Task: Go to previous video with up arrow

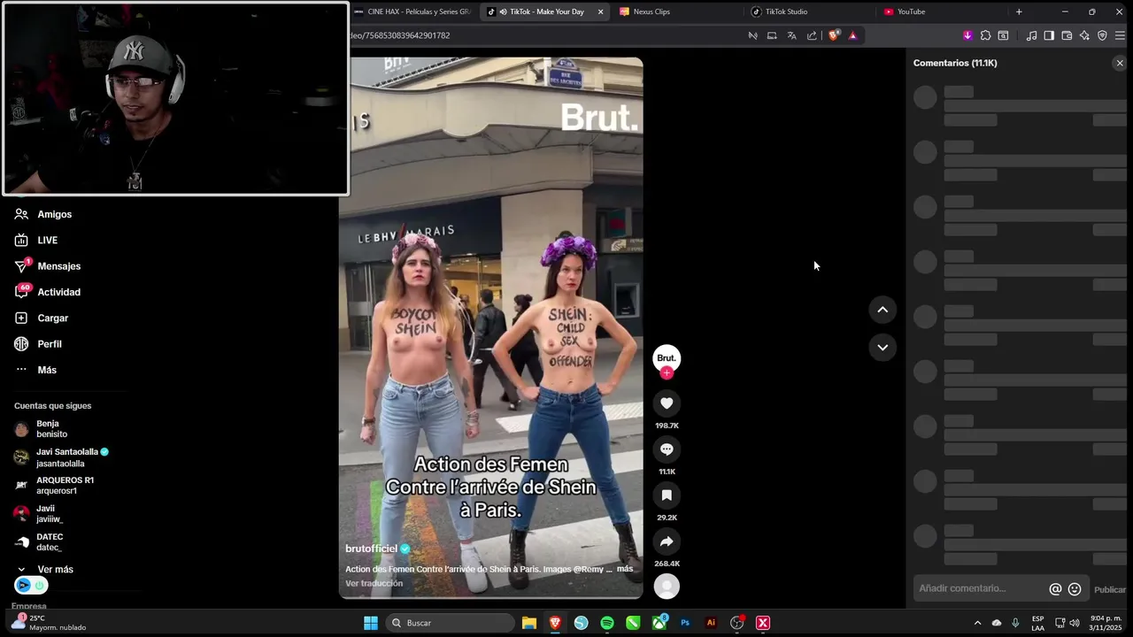Action: click(x=883, y=310)
